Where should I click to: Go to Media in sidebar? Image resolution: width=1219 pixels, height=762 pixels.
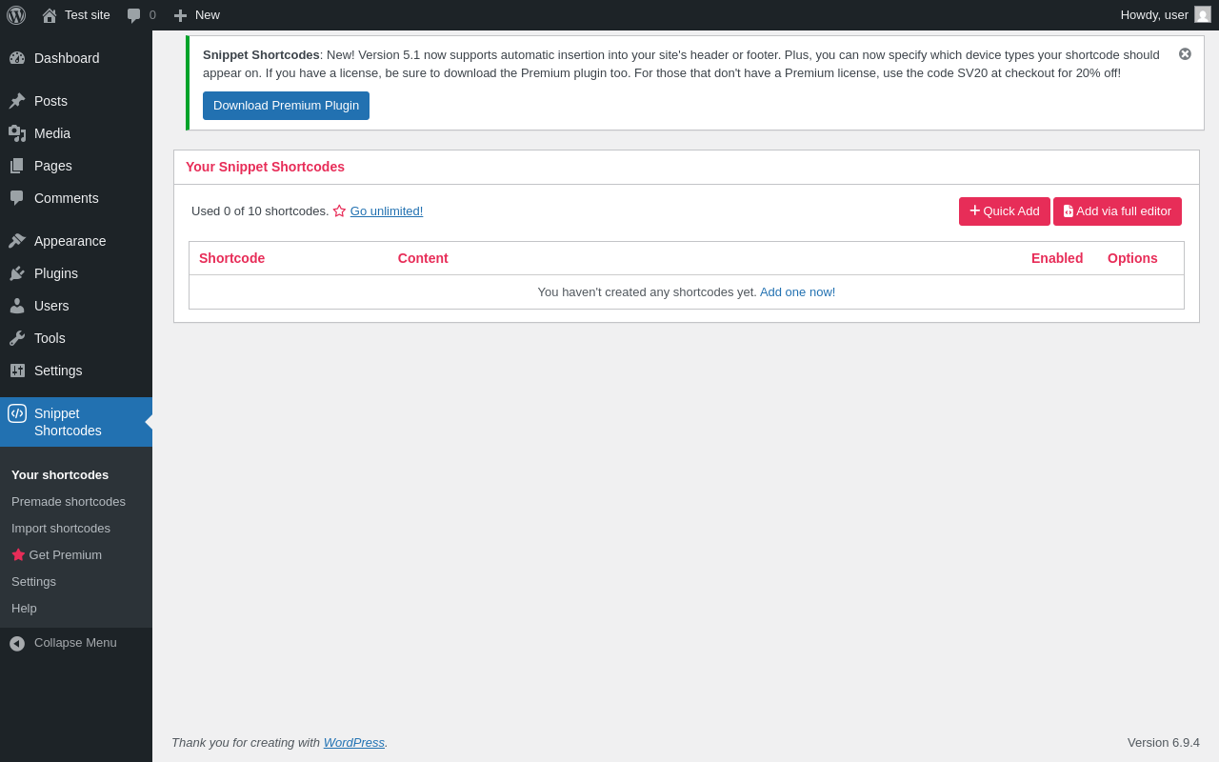click(76, 133)
